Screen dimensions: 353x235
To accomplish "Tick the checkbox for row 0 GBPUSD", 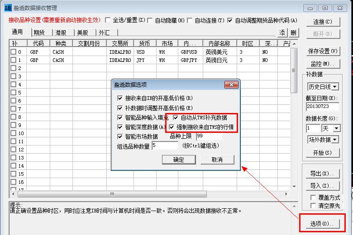I will [13, 52].
